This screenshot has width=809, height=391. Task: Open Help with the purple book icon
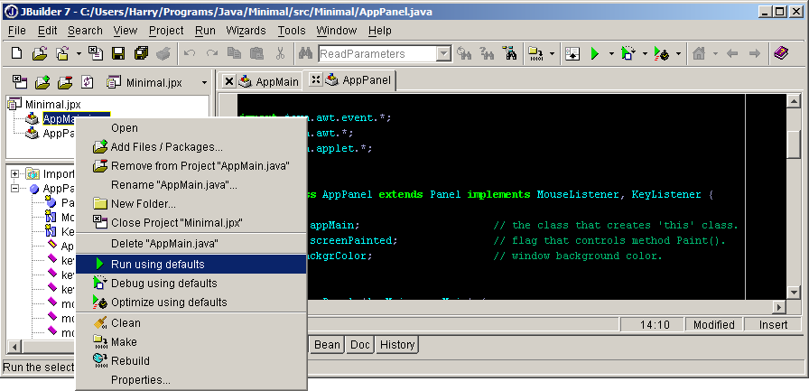tap(781, 53)
